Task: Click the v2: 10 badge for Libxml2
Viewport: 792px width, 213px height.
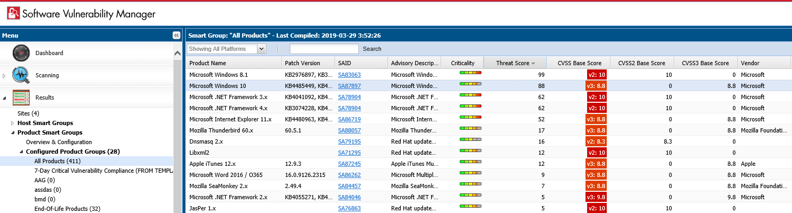Action: point(597,153)
